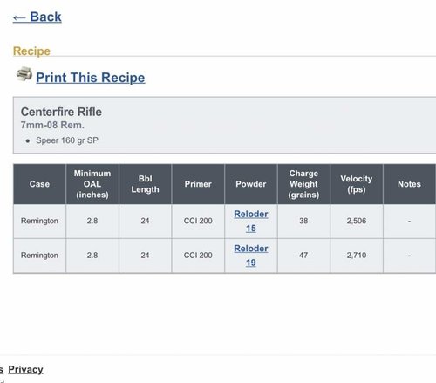This screenshot has height=383, width=436.
Task: Click the Recipe section heading
Action: coord(31,51)
